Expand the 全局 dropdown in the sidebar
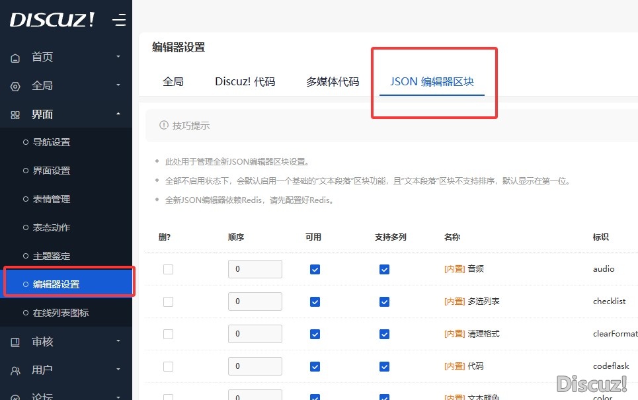This screenshot has height=400, width=638. tap(119, 86)
